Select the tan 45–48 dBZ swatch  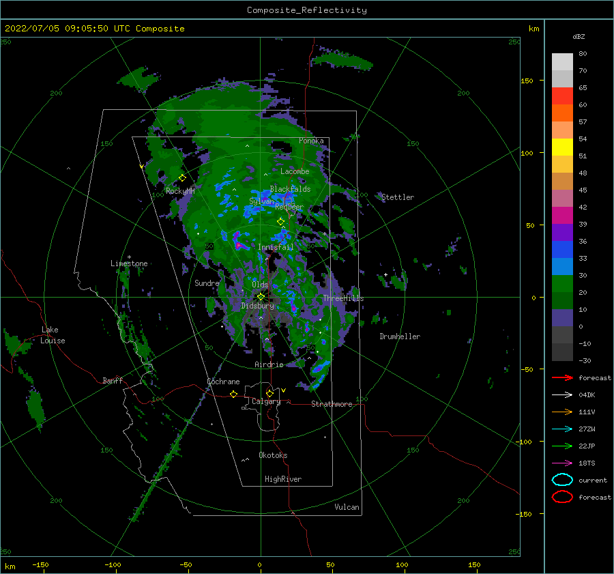pos(562,181)
